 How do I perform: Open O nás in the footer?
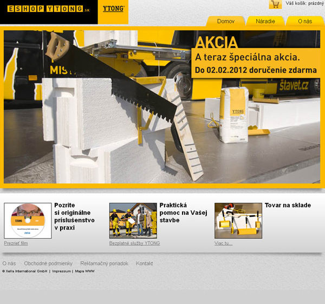click(9, 263)
